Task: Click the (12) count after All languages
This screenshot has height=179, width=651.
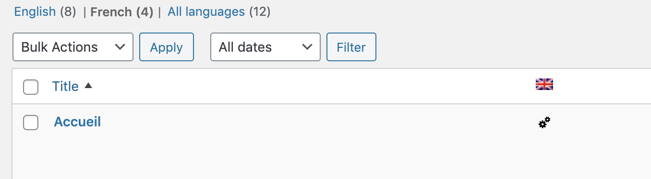Action: click(x=260, y=11)
